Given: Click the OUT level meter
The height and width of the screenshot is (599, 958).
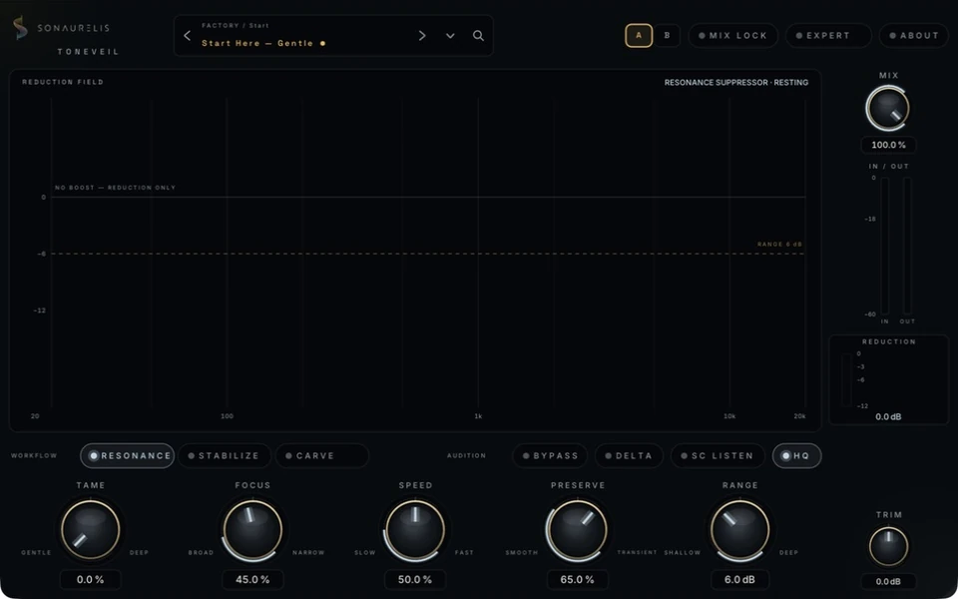Looking at the screenshot, I should [x=907, y=246].
